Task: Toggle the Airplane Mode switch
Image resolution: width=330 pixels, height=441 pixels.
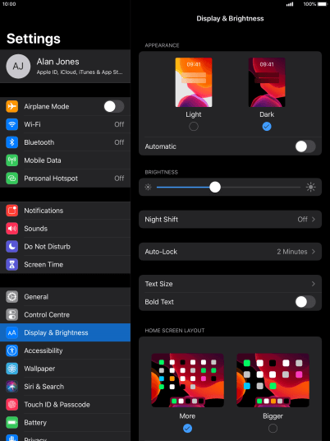Action: tap(114, 106)
